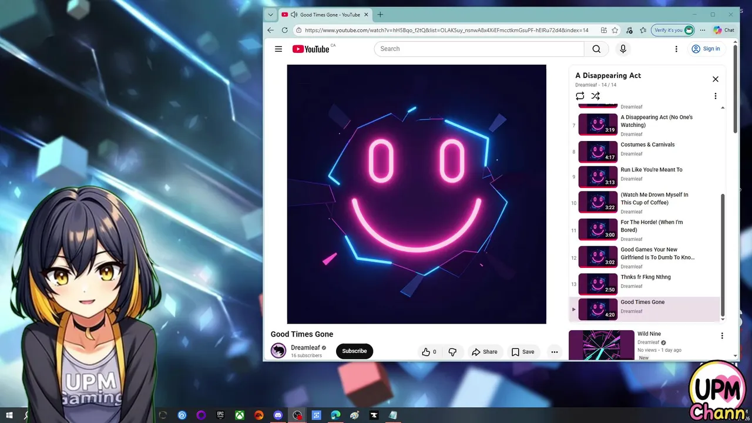752x423 pixels.
Task: View site information lock icon
Action: pos(298,30)
